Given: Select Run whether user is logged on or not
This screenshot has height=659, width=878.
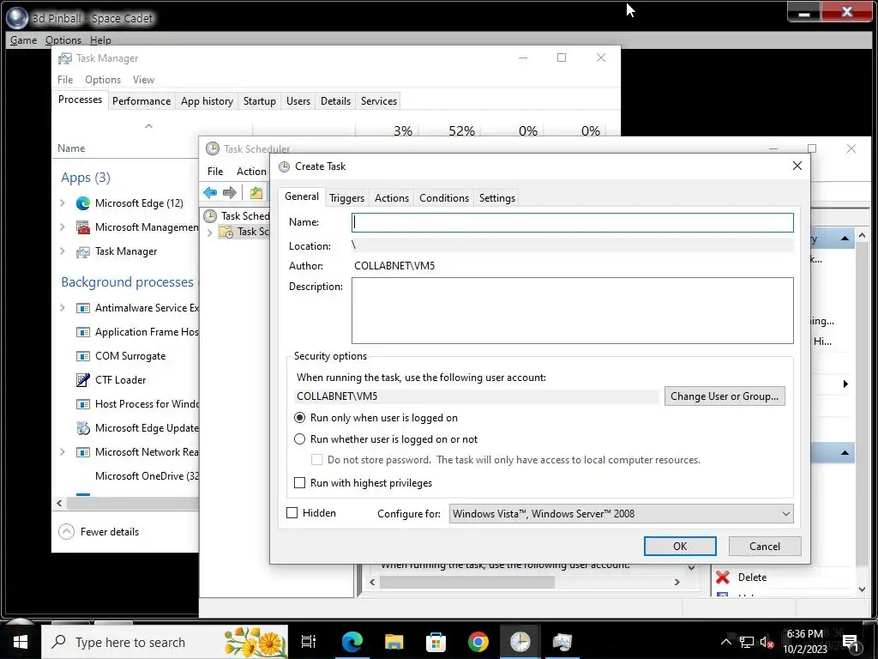Looking at the screenshot, I should click(x=299, y=439).
